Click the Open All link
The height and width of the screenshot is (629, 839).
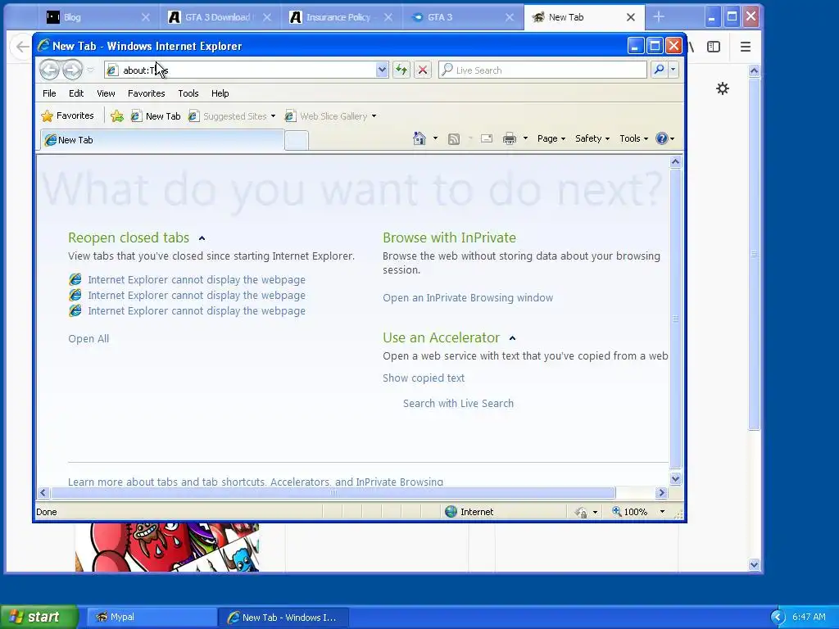[88, 338]
